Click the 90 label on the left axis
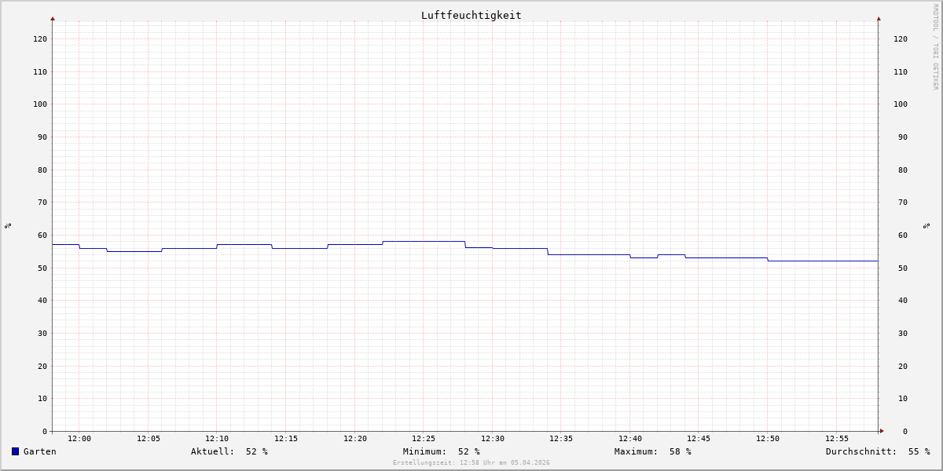This screenshot has width=943, height=471. pyautogui.click(x=42, y=137)
